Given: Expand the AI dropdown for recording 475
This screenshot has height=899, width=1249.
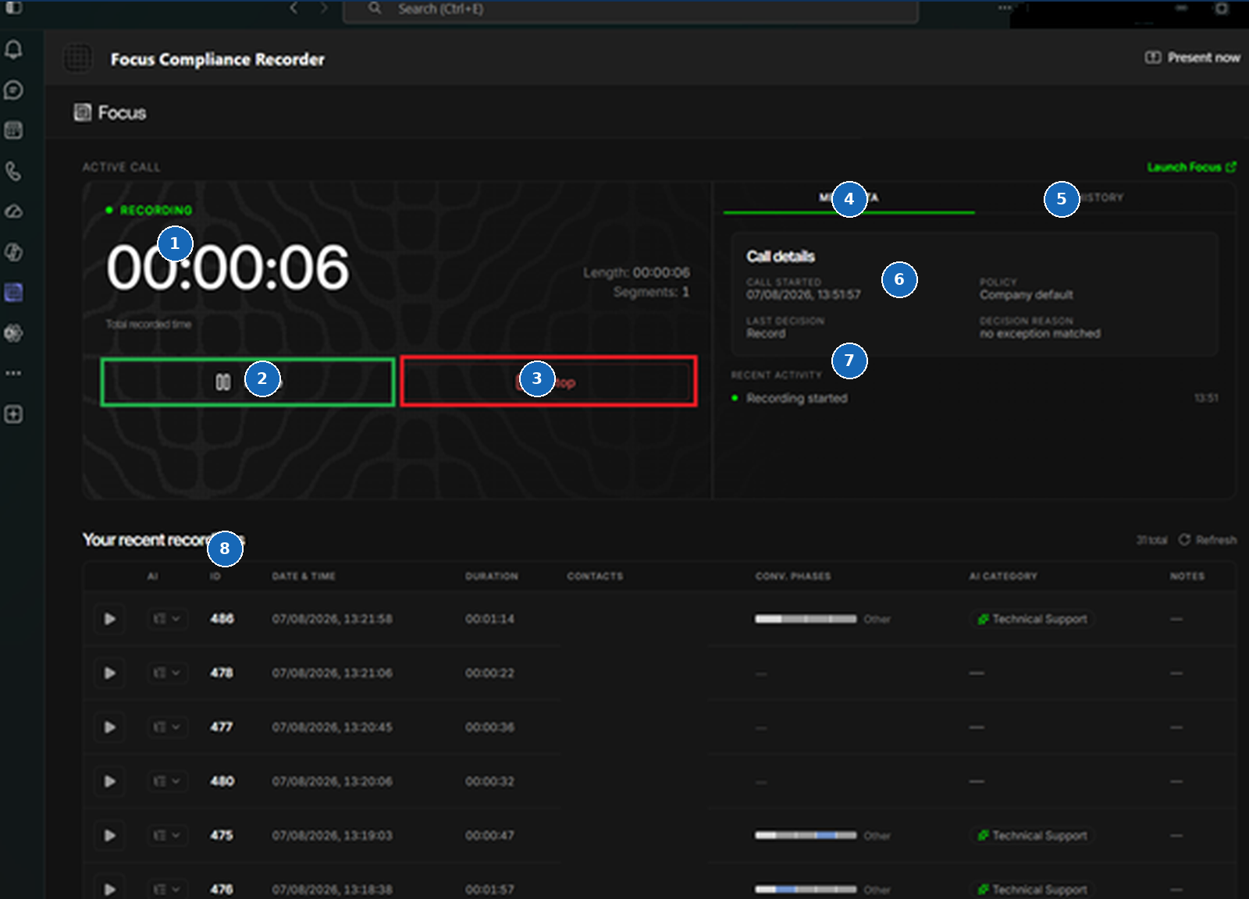Looking at the screenshot, I should click(167, 836).
